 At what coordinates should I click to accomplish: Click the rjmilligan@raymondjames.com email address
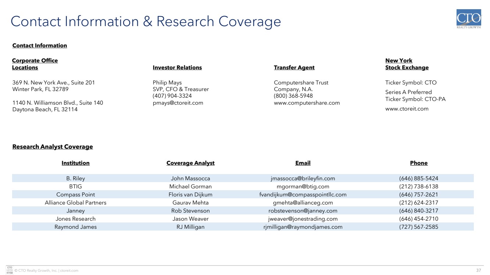pos(303,227)
